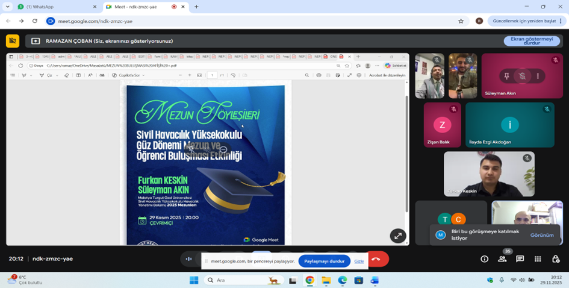Click the address bar showing meet.google.com
Image resolution: width=569 pixels, height=288 pixels.
[241, 21]
